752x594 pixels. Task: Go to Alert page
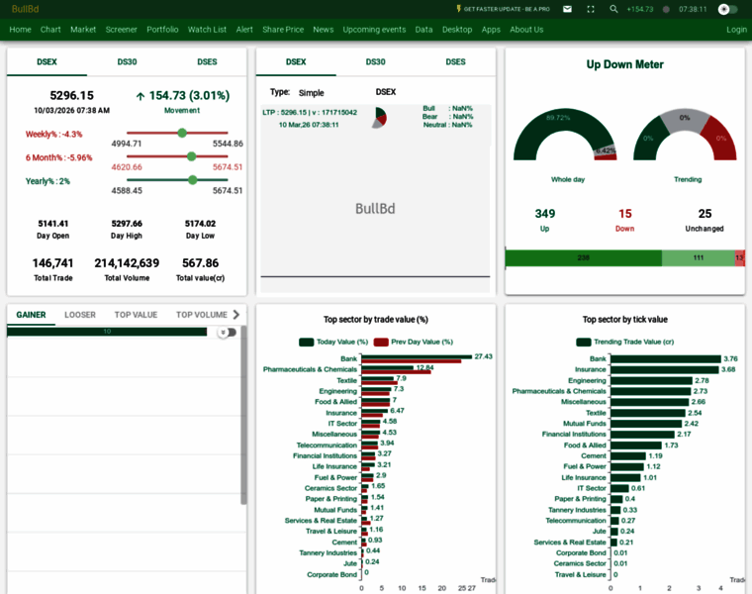coord(244,30)
